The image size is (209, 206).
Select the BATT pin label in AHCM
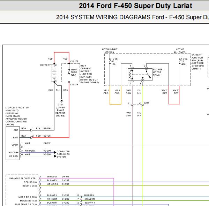click(x=15, y=138)
